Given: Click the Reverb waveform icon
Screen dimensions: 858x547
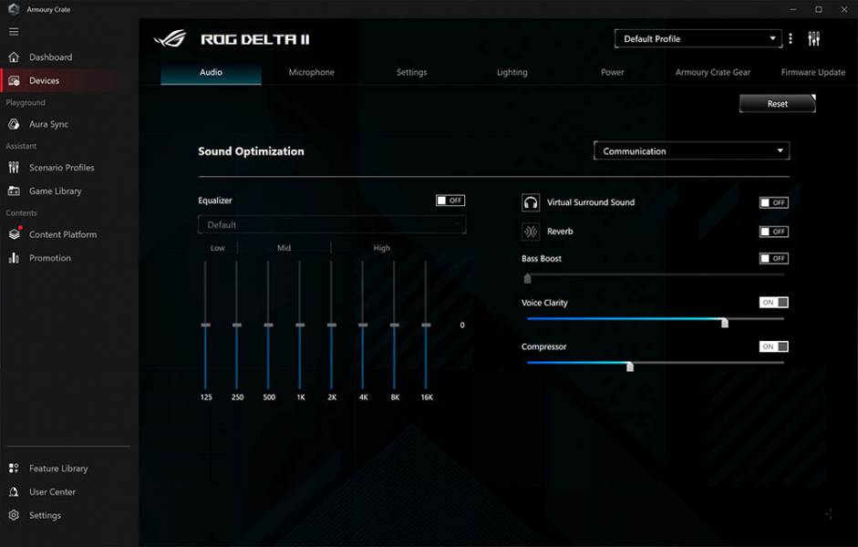Looking at the screenshot, I should coord(531,232).
